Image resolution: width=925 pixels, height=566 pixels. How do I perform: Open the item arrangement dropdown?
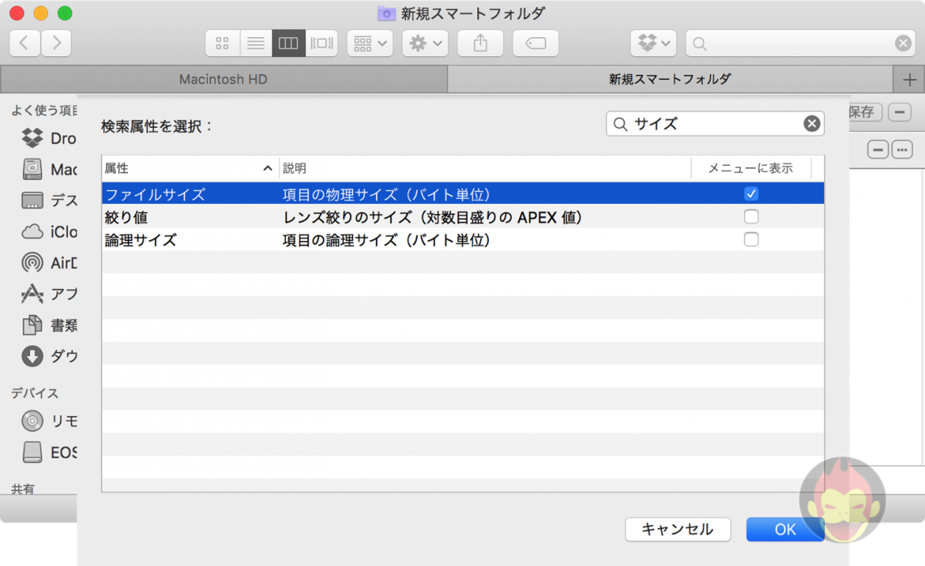click(x=369, y=43)
